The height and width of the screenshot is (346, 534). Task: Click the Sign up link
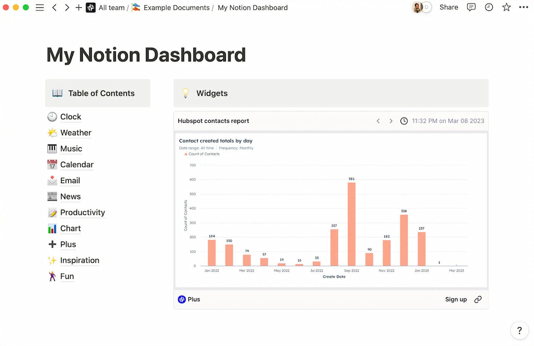click(456, 299)
